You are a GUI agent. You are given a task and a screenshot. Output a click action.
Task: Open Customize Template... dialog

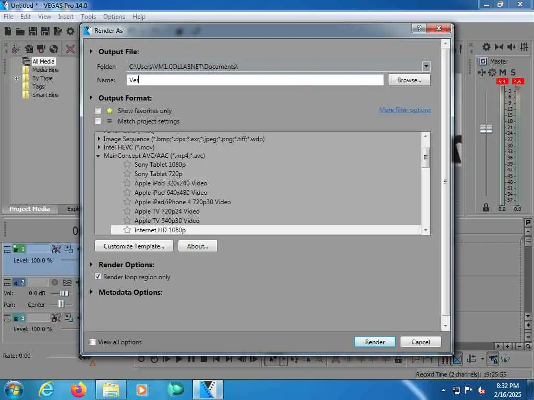click(x=134, y=246)
